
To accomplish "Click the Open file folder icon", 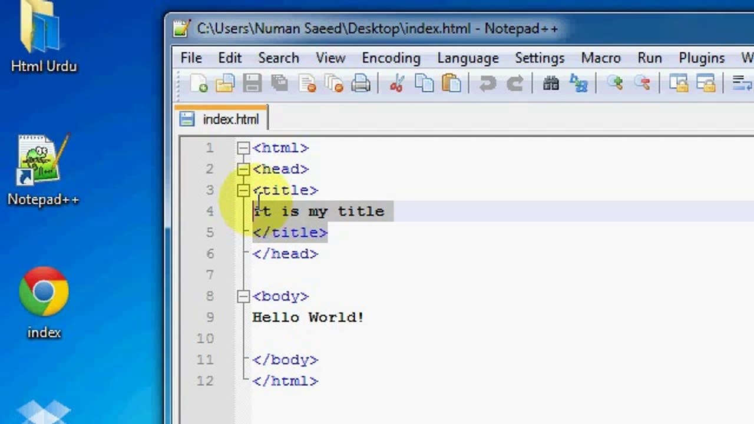I will pyautogui.click(x=225, y=83).
